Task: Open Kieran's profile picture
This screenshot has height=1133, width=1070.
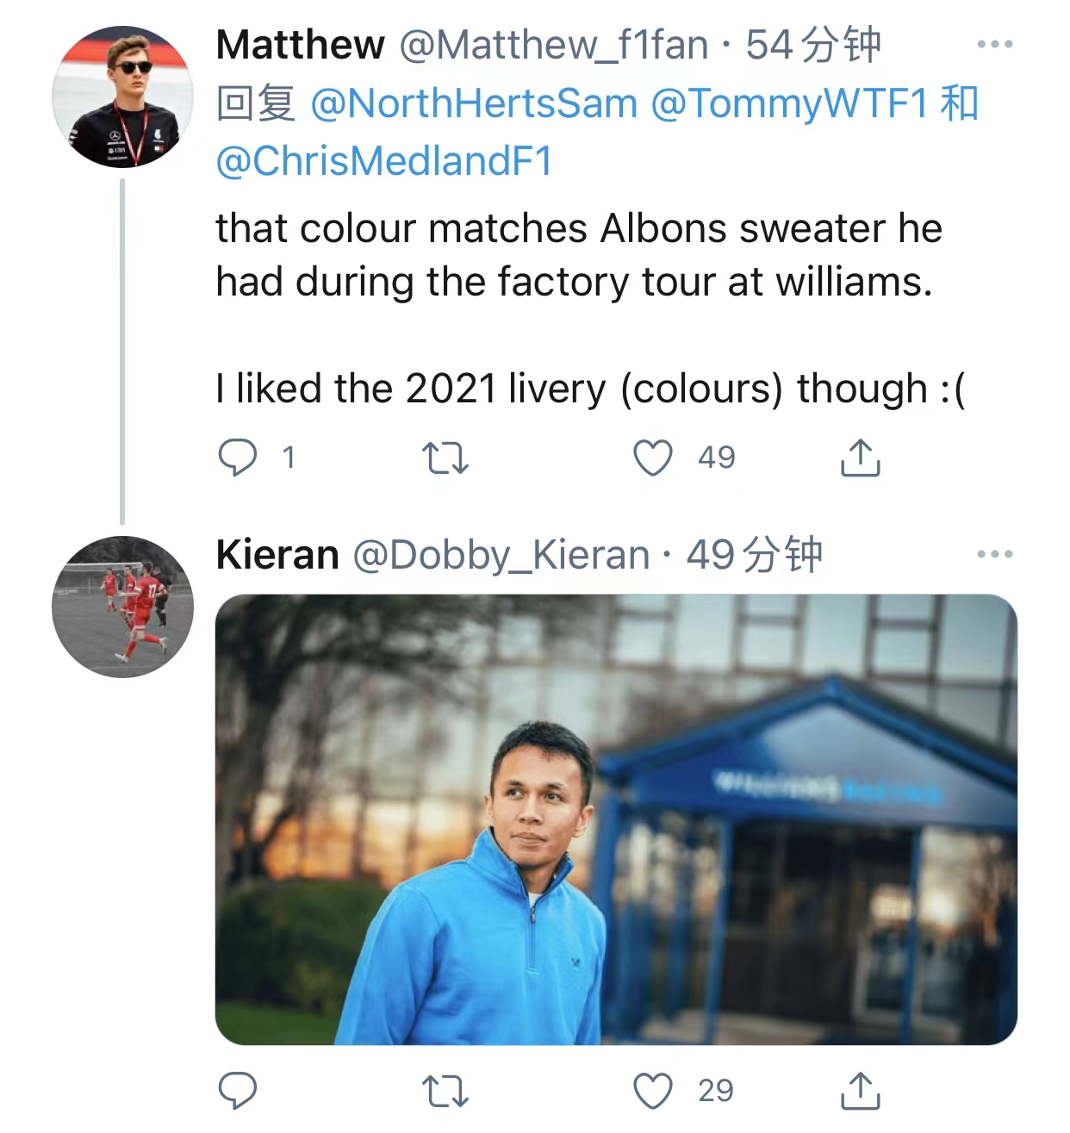Action: (122, 607)
